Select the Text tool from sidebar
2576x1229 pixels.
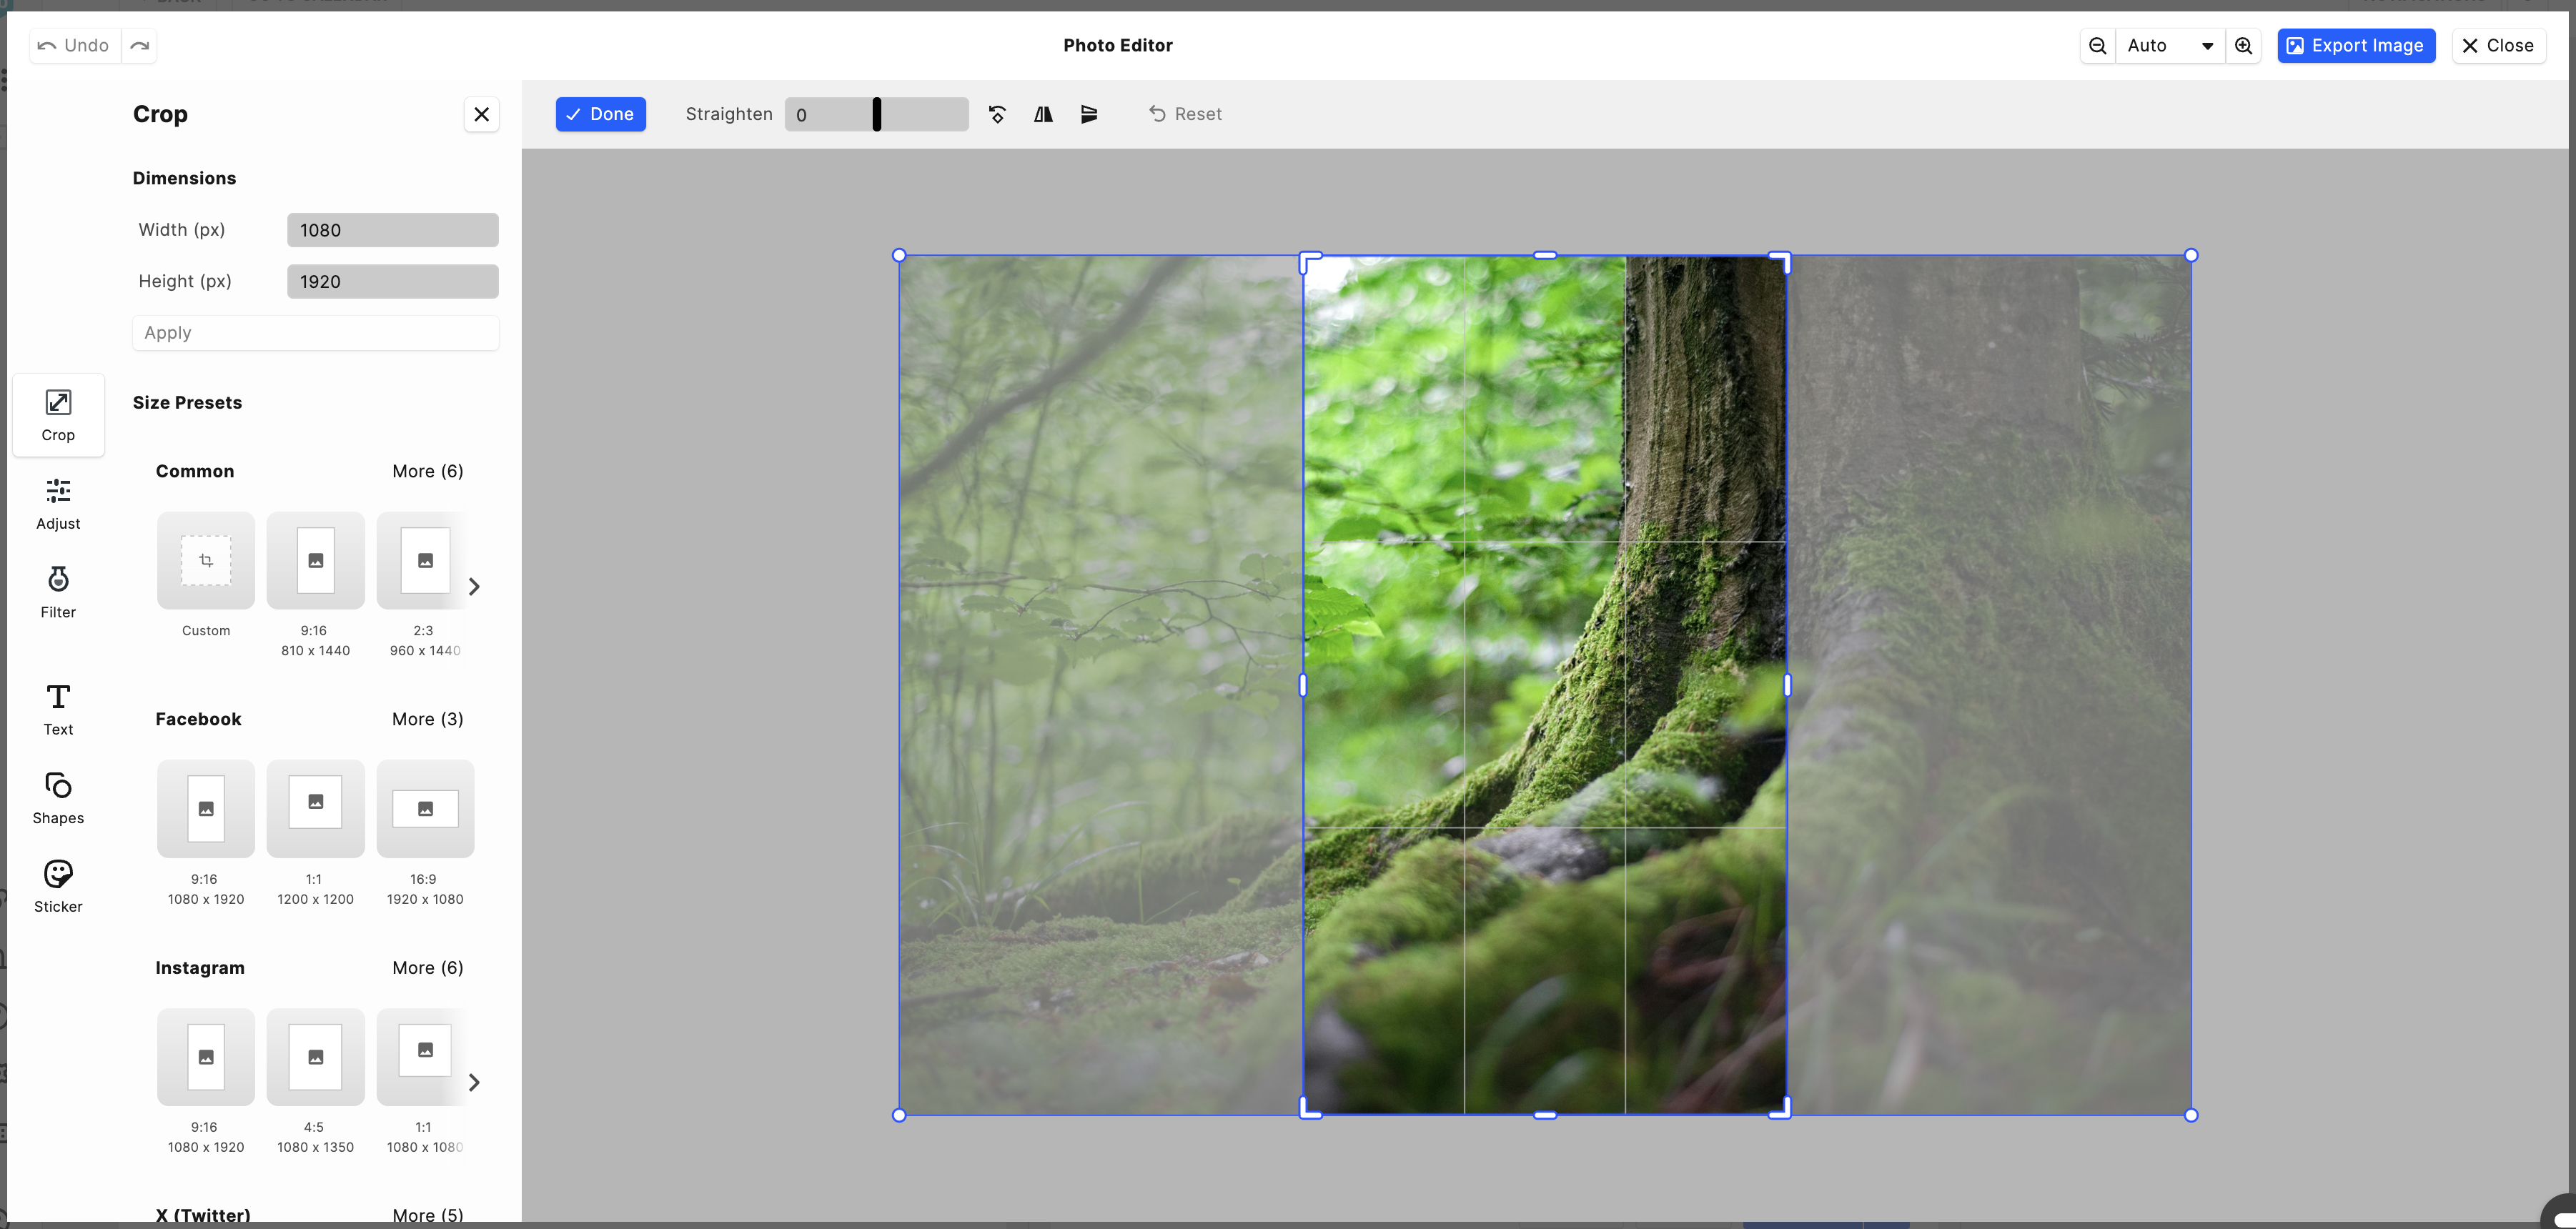[57, 708]
